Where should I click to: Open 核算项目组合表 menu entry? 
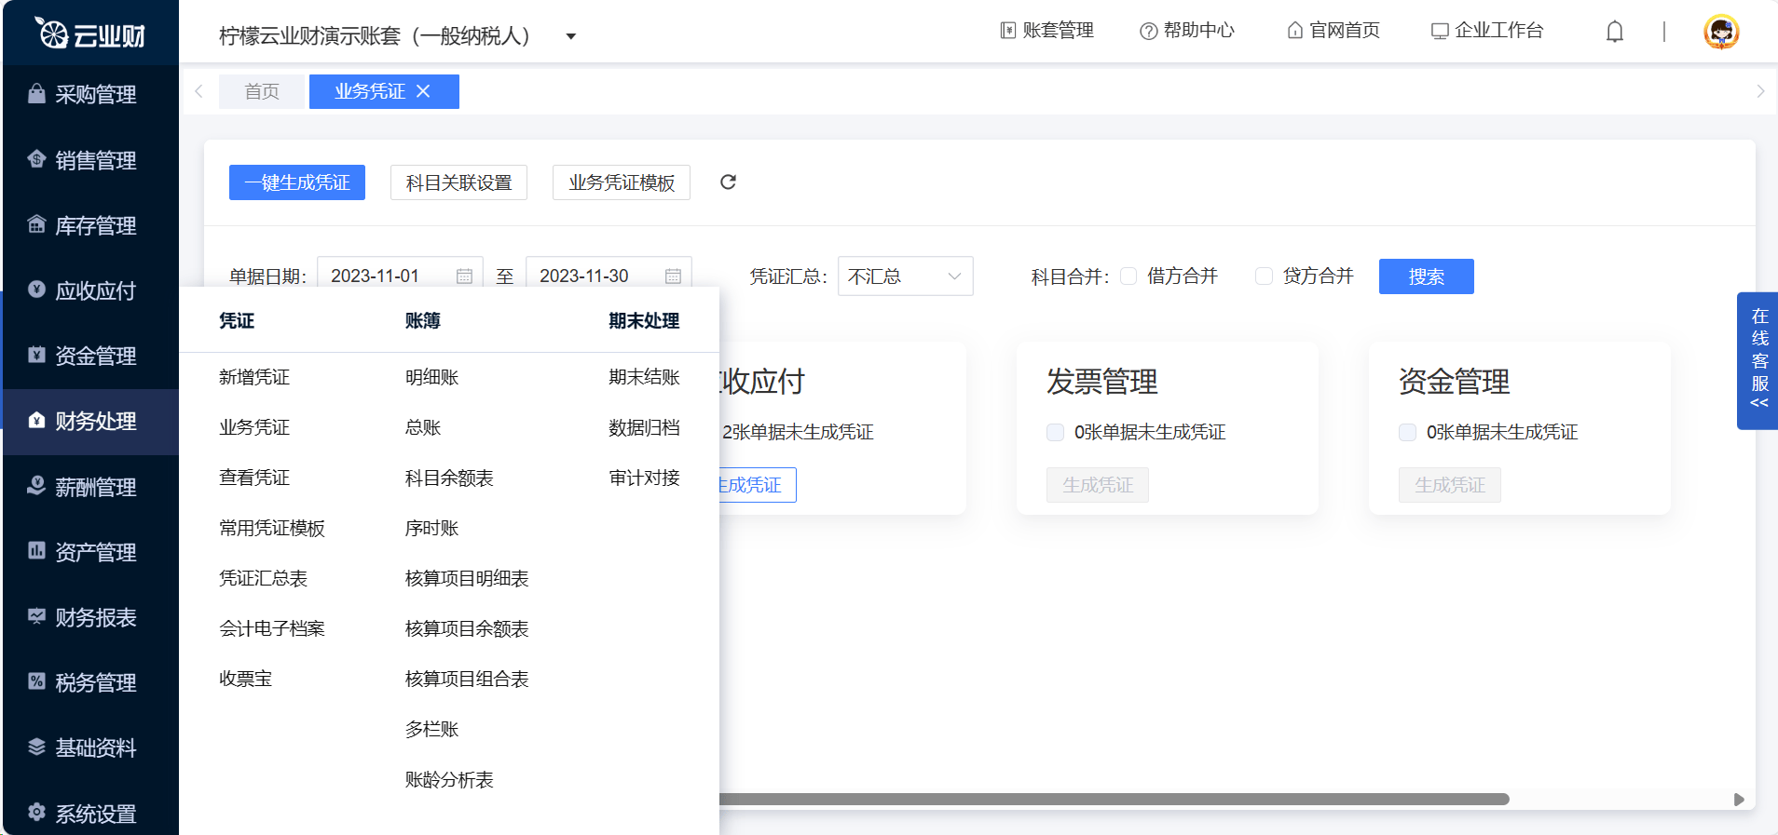pos(467,679)
